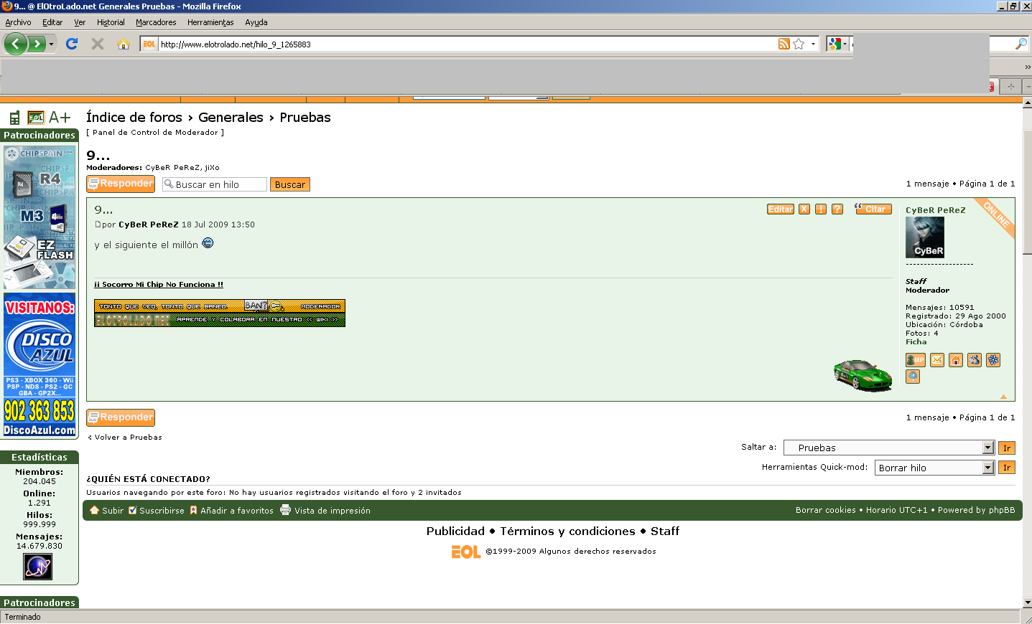Open a new tab with the plus button
The height and width of the screenshot is (624, 1032).
1011,86
